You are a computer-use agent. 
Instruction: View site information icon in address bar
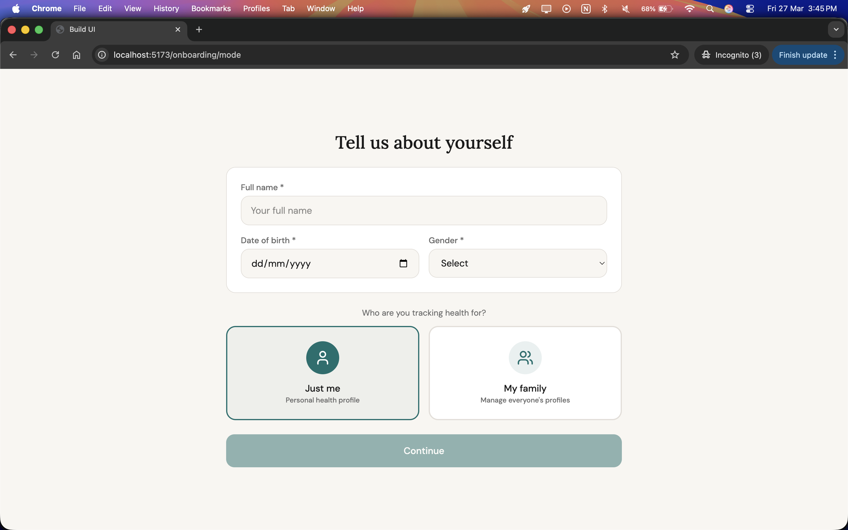[102, 55]
